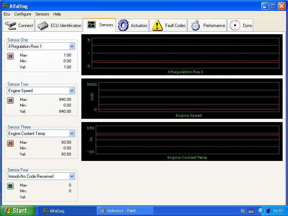The height and width of the screenshot is (216, 288).
Task: Click the Engine Coolant Temp graph
Action: (182, 141)
